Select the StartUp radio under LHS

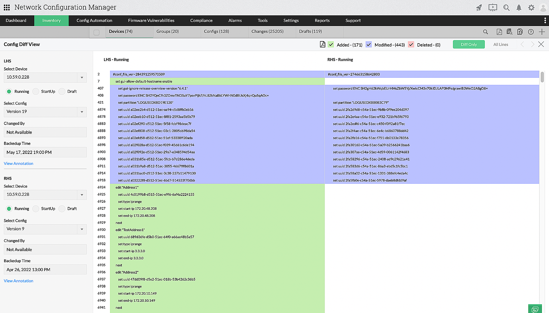36,91
